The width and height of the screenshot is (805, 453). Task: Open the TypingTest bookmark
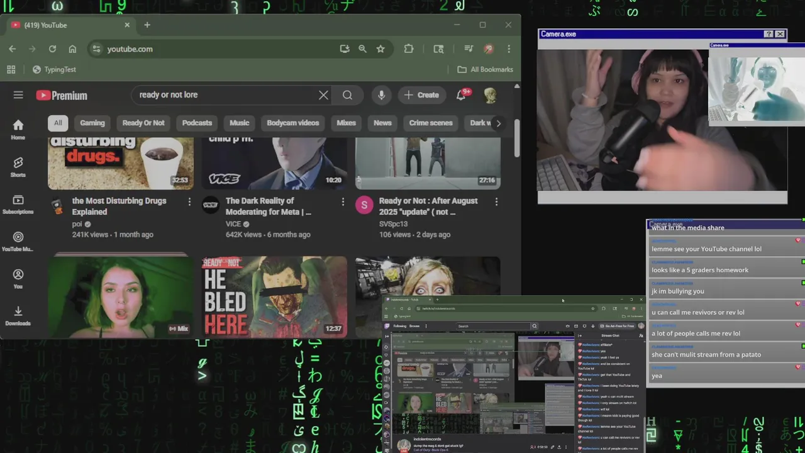tap(54, 69)
